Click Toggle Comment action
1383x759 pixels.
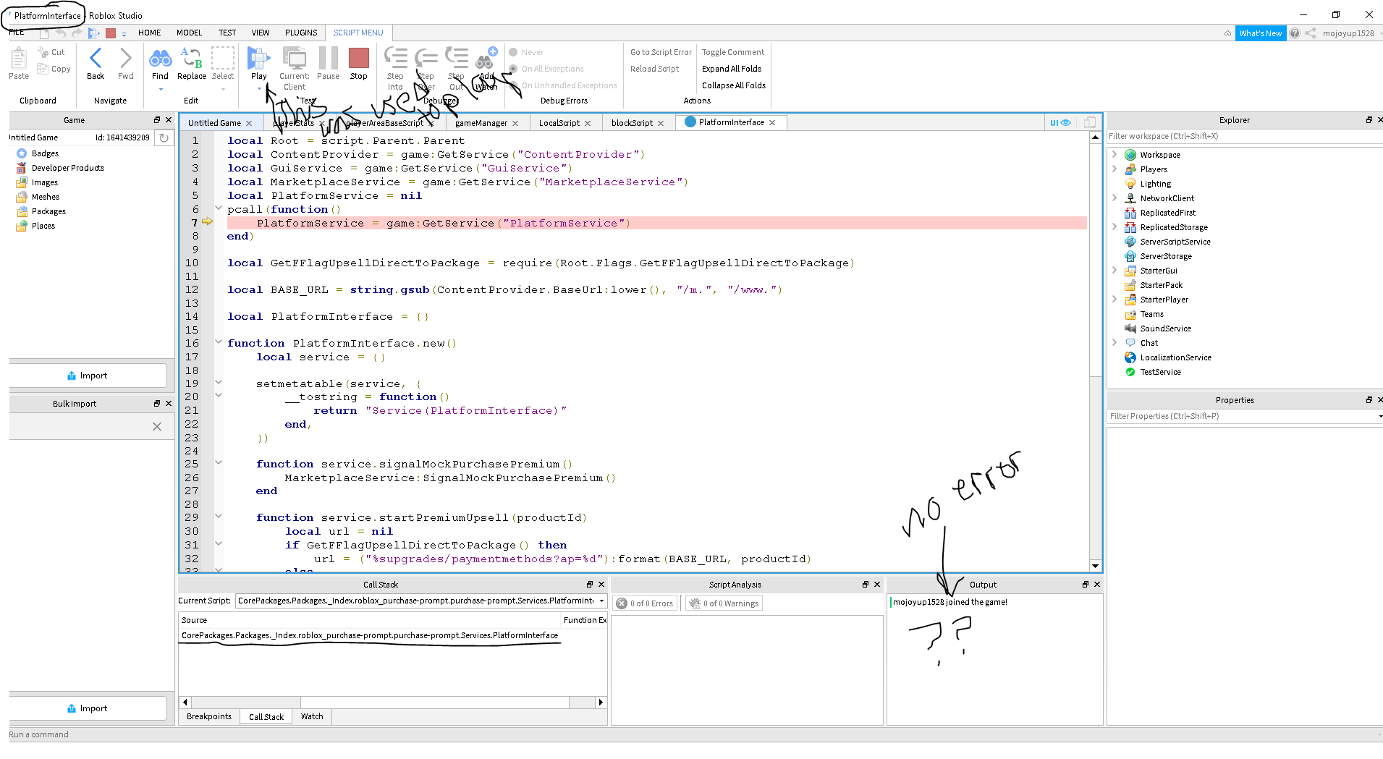coord(732,52)
